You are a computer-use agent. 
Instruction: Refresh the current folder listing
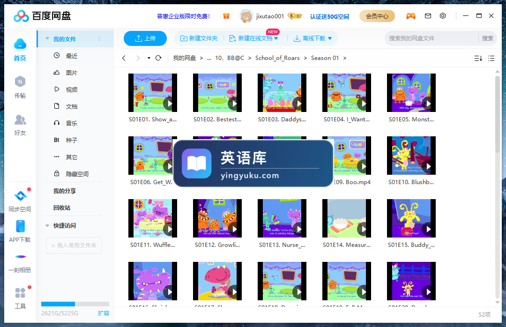pos(158,58)
